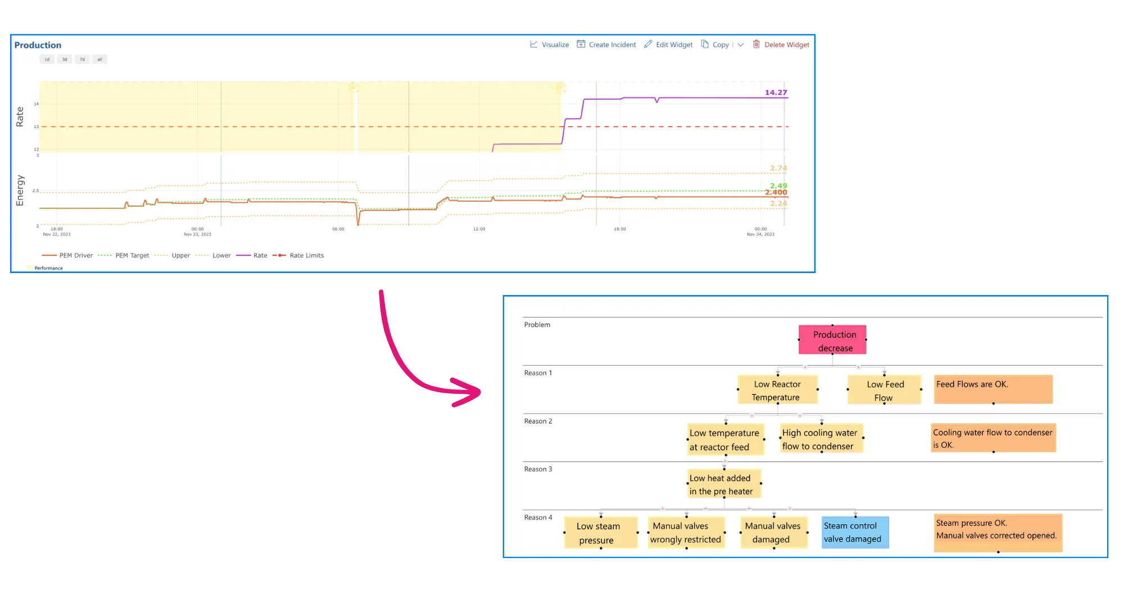Select the Manual valves damaged node
Viewport: 1124px width, 590px height.
(x=774, y=532)
